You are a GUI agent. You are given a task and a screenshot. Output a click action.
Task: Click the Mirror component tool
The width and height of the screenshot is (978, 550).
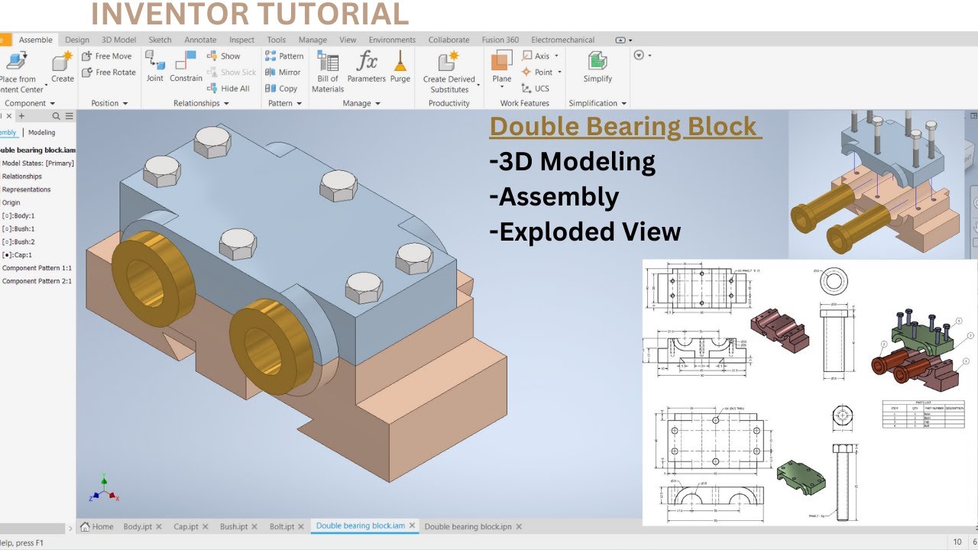pos(283,73)
